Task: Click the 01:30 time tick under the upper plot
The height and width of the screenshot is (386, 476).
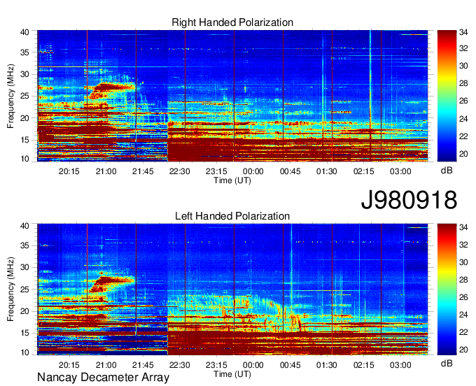Action: point(327,171)
